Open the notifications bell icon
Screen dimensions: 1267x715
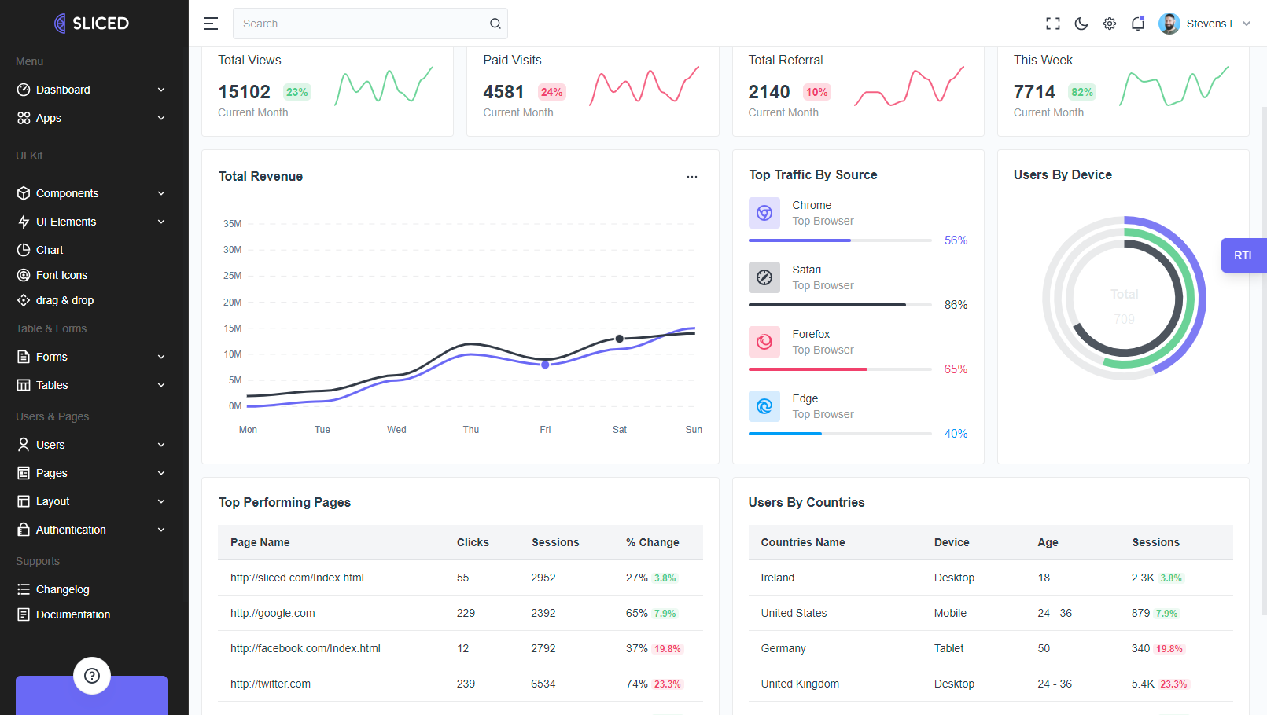coord(1137,24)
